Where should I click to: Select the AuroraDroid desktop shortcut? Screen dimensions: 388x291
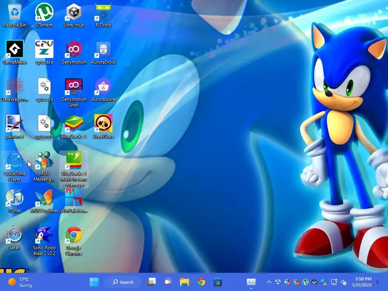click(x=103, y=52)
